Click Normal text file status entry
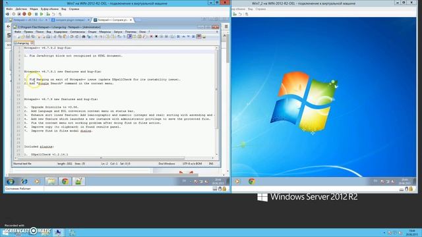The width and height of the screenshot is (422, 237). tap(22, 164)
